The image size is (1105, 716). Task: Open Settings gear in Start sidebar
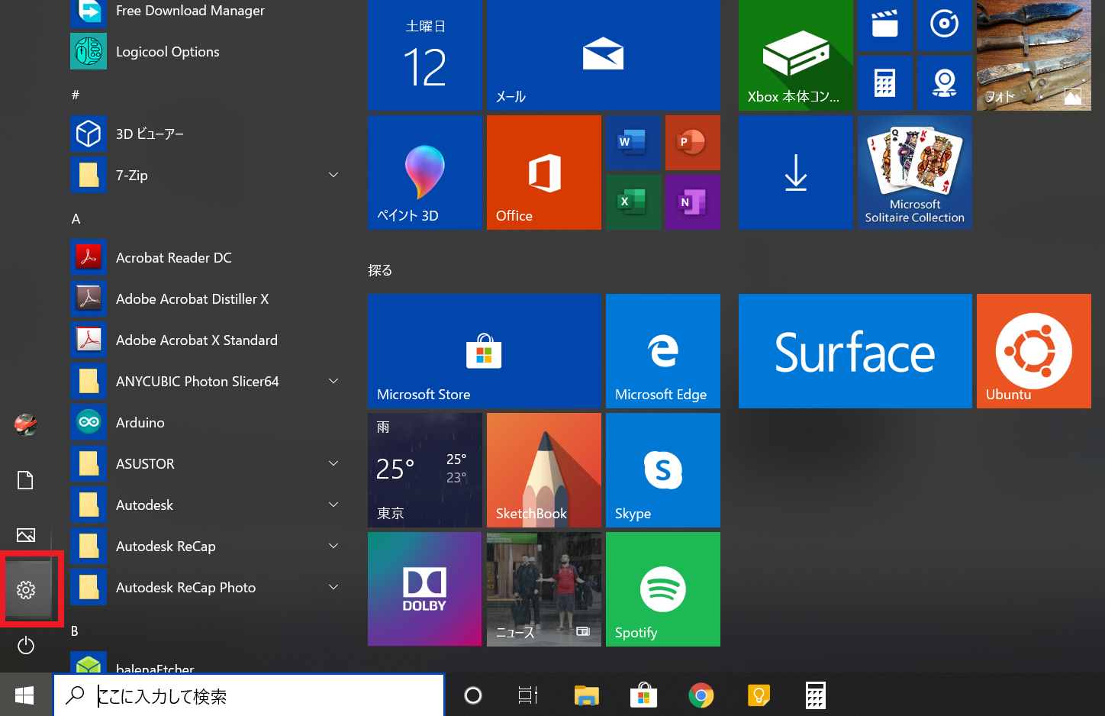tap(26, 589)
